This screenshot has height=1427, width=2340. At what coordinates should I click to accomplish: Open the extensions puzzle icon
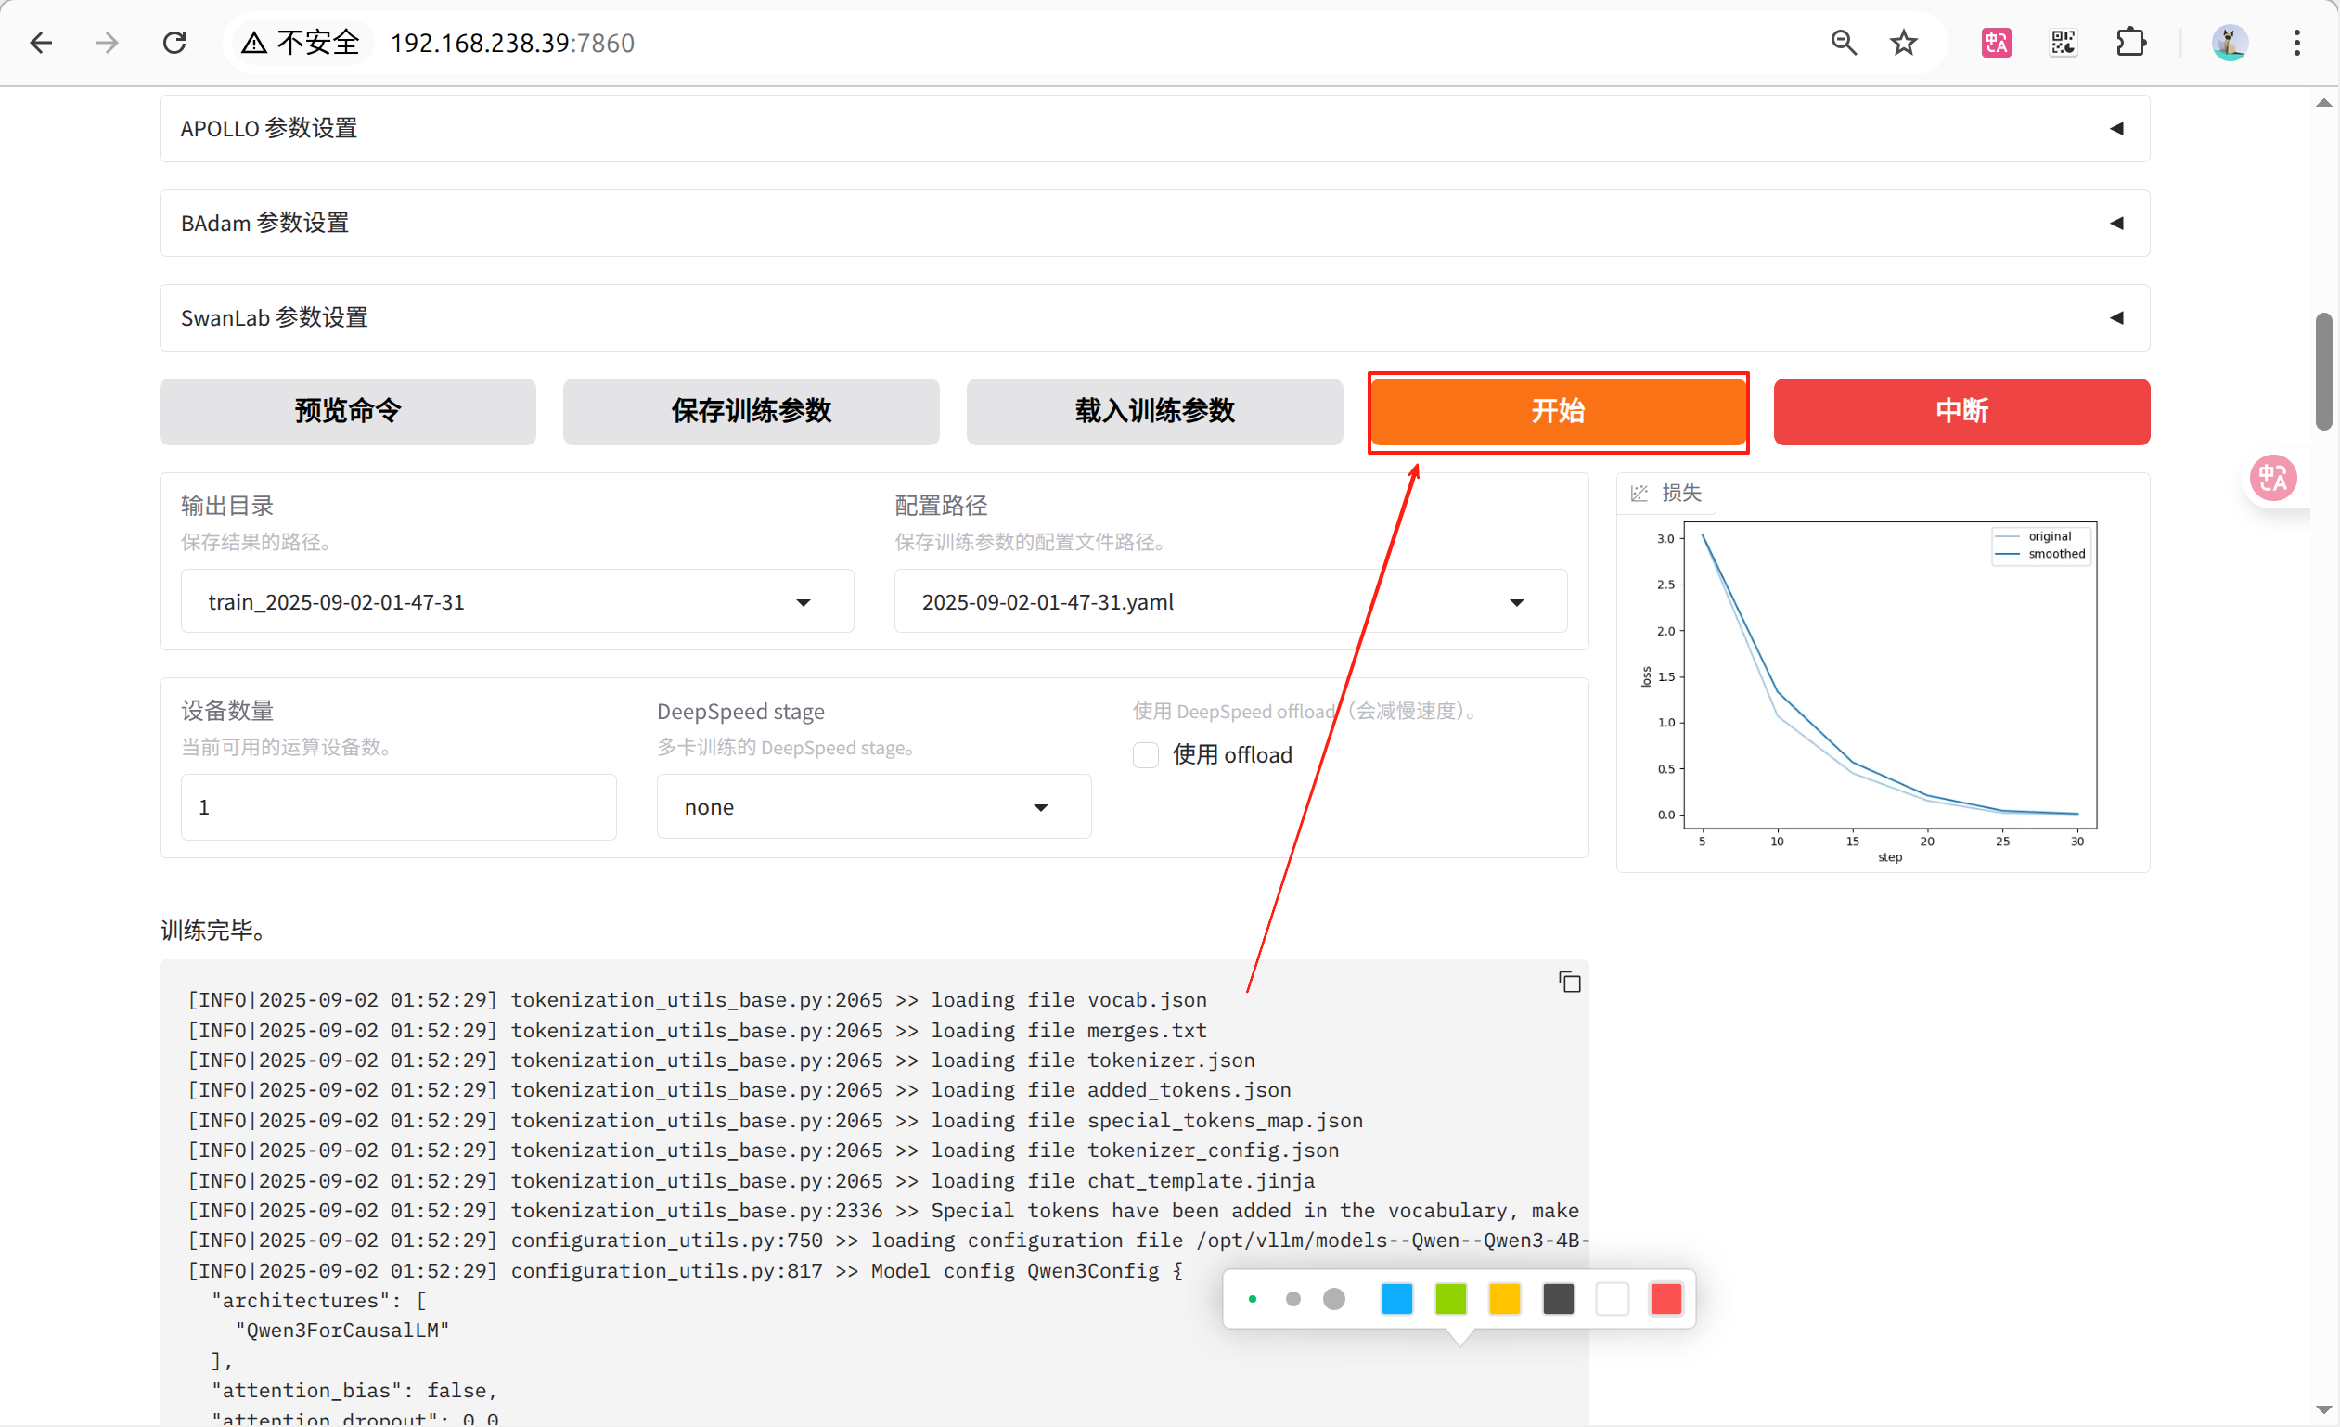(x=2130, y=43)
